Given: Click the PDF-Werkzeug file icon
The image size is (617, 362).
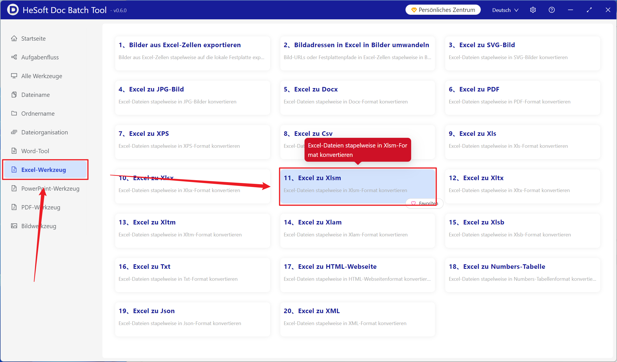Looking at the screenshot, I should point(14,207).
